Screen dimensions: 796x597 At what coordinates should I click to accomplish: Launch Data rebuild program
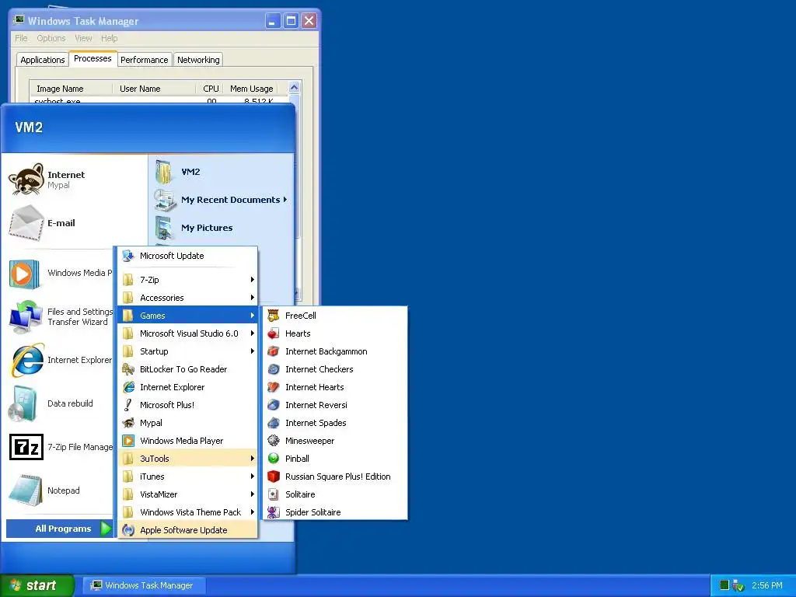pyautogui.click(x=61, y=403)
